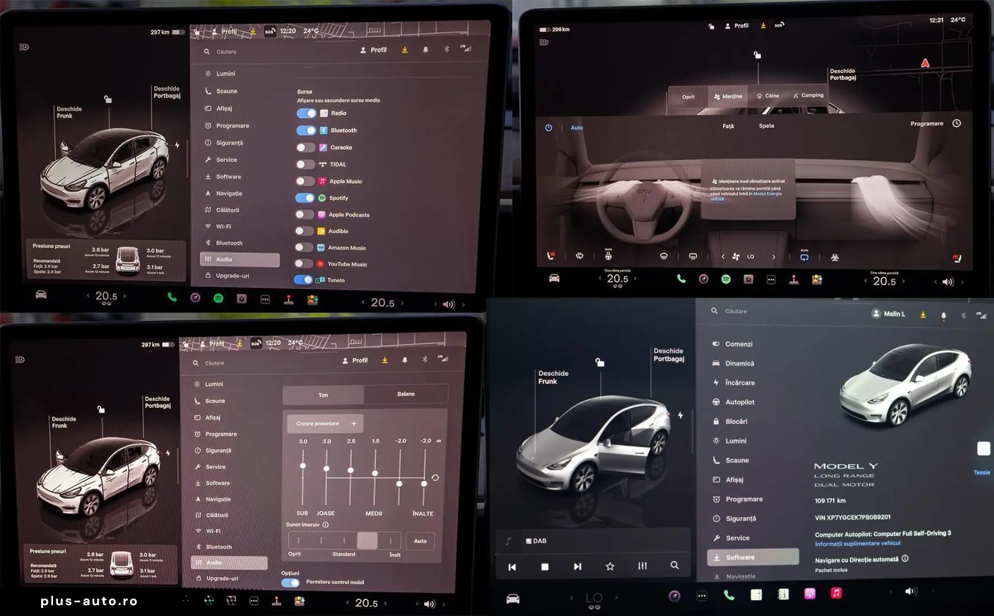Click the SUB equalizer slider knob
This screenshot has height=616, width=994.
pyautogui.click(x=303, y=466)
